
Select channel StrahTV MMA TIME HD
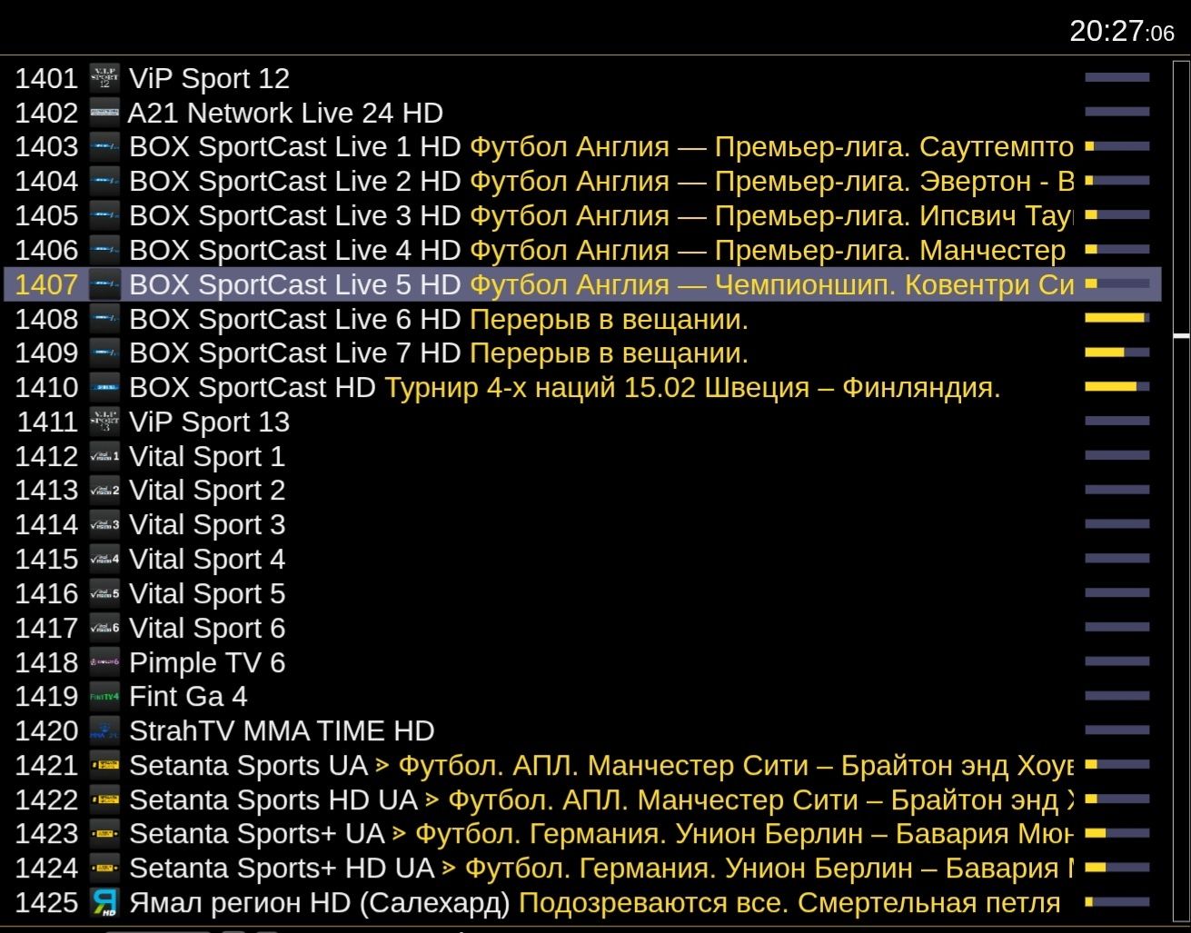tap(582, 730)
